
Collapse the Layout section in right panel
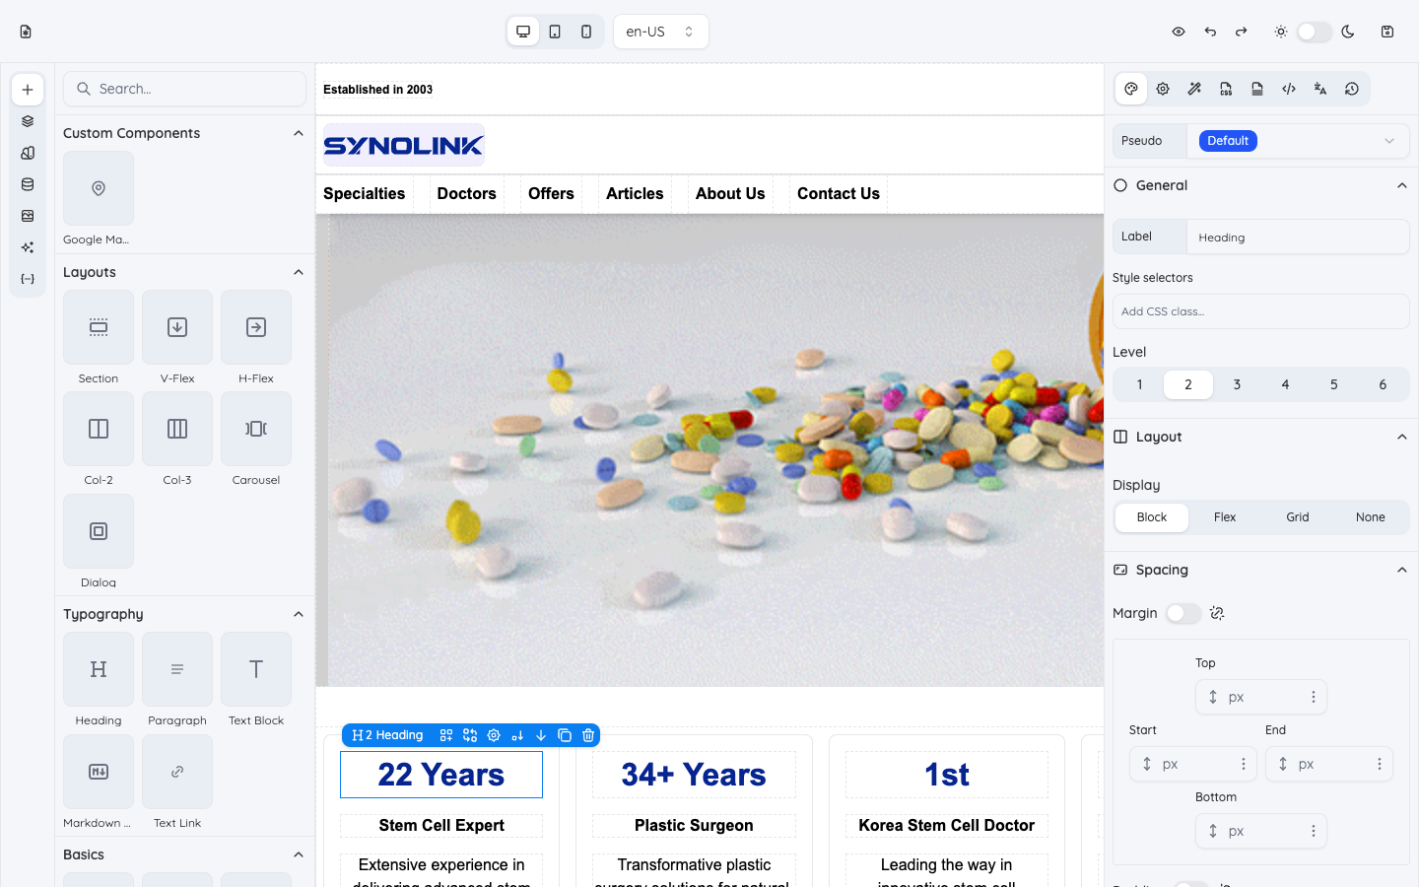point(1402,437)
